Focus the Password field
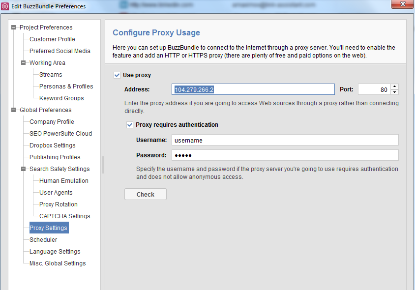 tap(285, 155)
